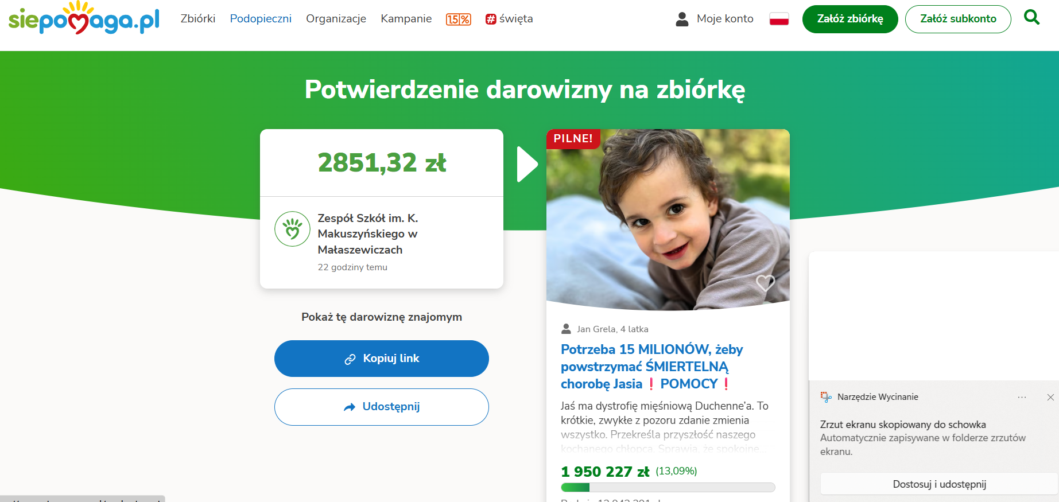Switch language via Polish flag
1059x502 pixels.
point(779,19)
